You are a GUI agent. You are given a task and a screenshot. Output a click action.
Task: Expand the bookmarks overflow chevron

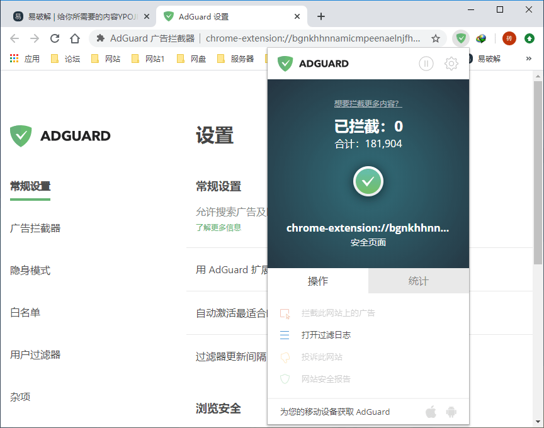coord(528,58)
